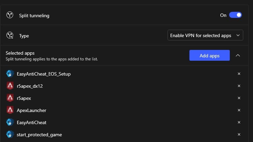
Task: Remove ApexLauncher from selected apps
Action: point(239,110)
